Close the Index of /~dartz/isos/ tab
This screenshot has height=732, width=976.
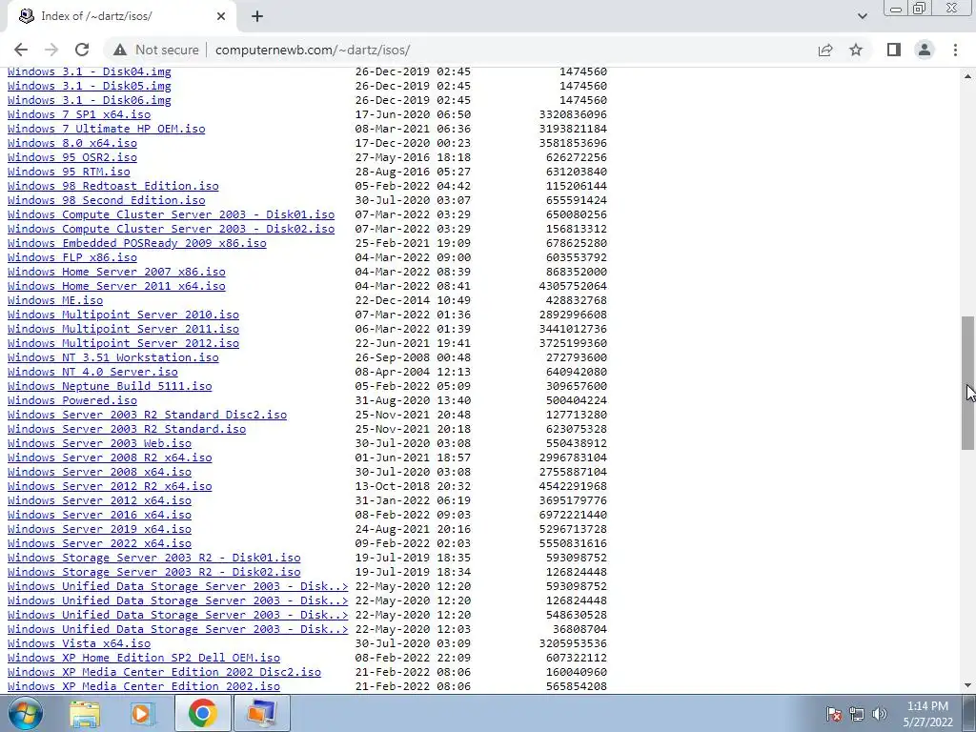pos(221,16)
